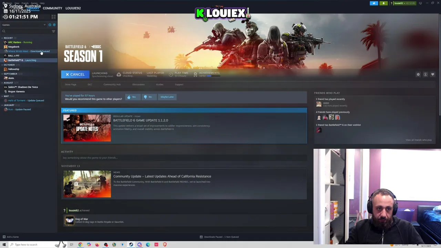Toggle ready-to-play filter icon
Viewport: 441px width, 248px height.
(54, 25)
